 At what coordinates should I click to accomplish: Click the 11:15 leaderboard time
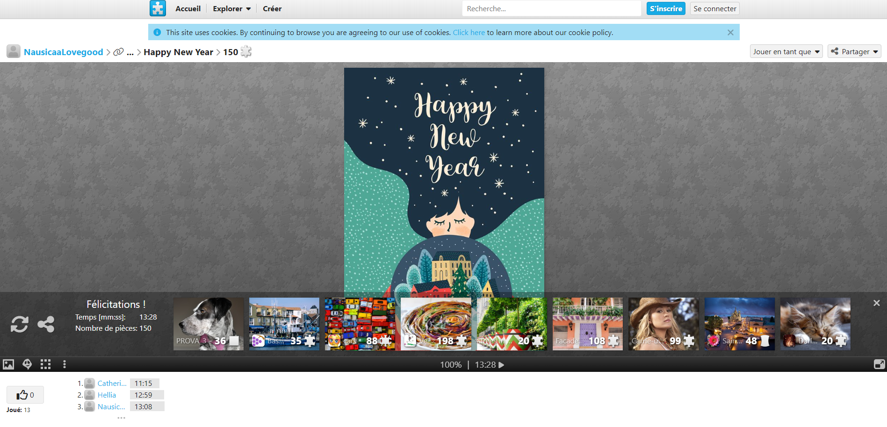[144, 383]
